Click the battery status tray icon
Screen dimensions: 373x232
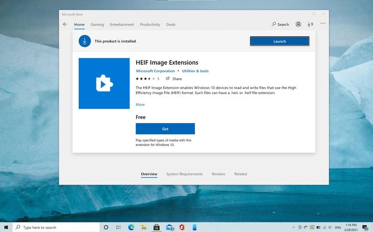(318, 227)
